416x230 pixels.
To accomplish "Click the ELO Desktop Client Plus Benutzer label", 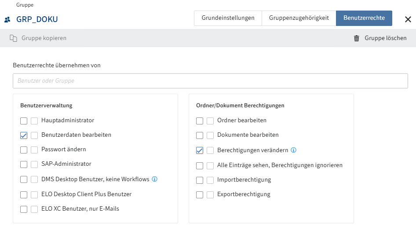I will (x=87, y=194).
